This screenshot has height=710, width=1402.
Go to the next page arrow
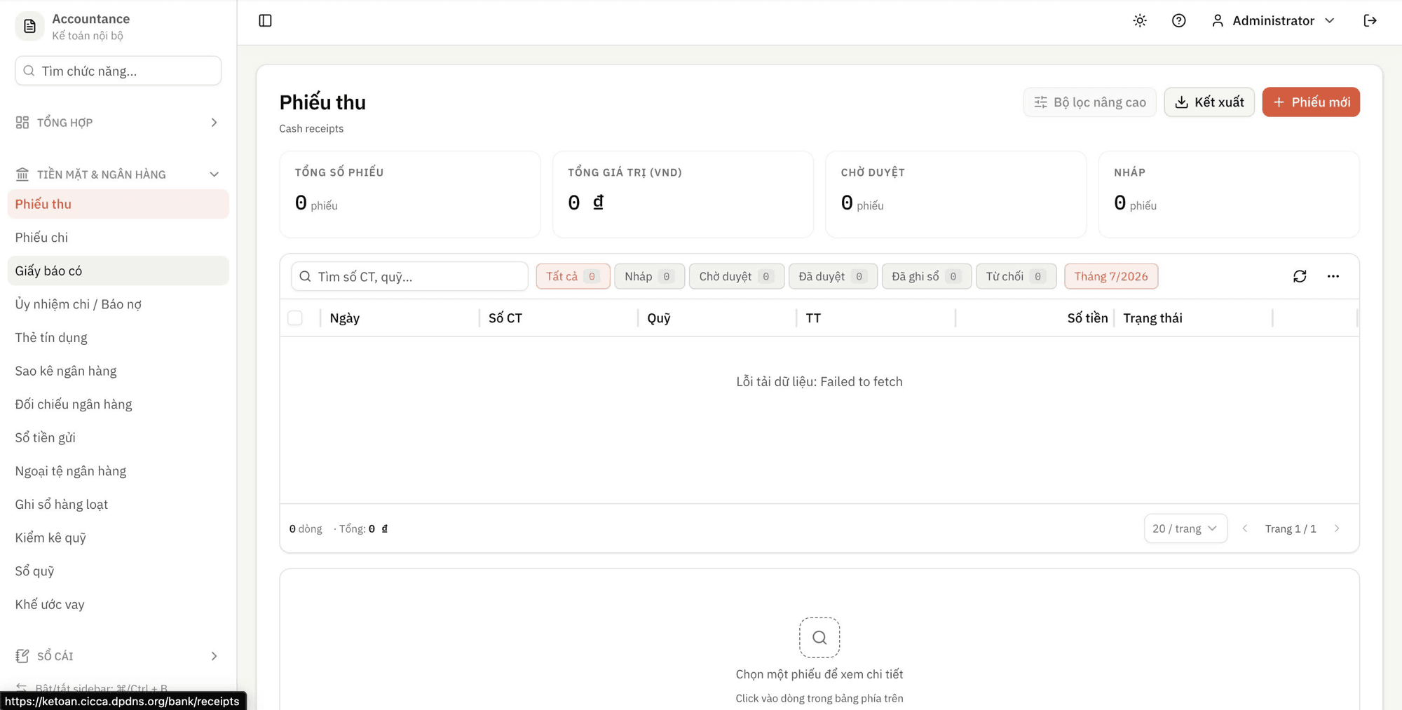[x=1337, y=528]
